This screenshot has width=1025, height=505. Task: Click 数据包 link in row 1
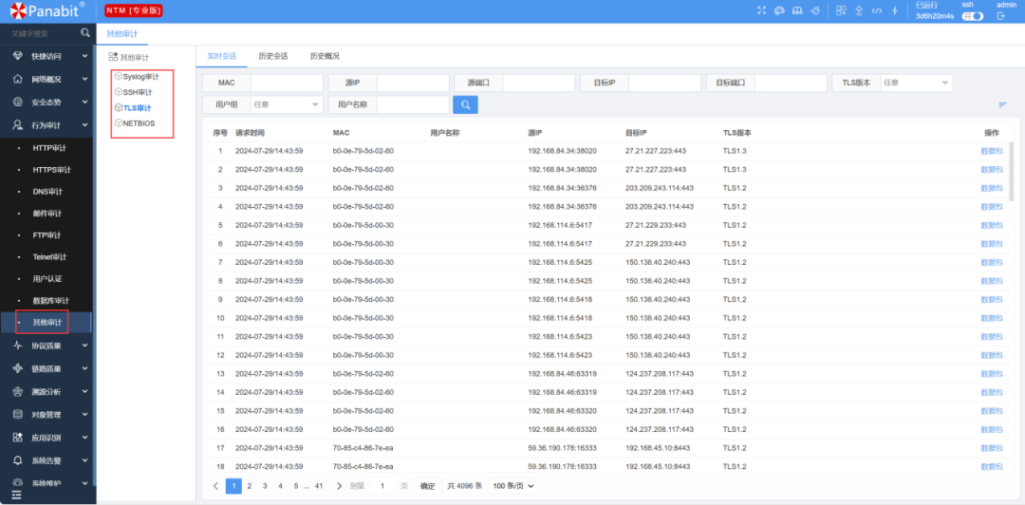coord(991,151)
